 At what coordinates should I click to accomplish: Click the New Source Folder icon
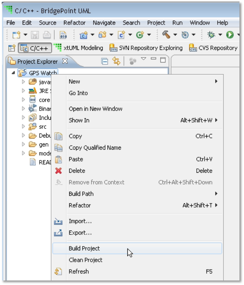[102, 35]
